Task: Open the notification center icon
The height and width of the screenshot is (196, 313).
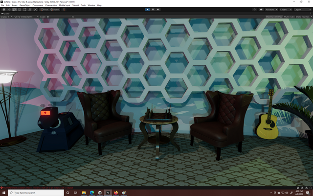Action: coord(308,193)
